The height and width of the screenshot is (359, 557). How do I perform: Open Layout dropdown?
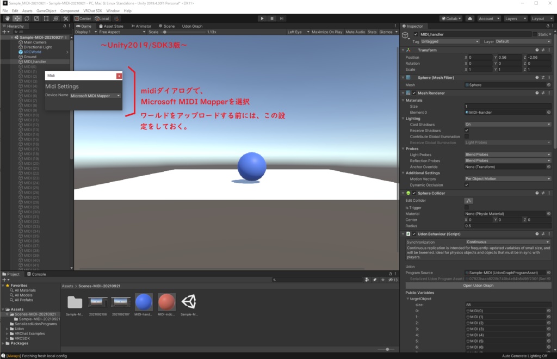pyautogui.click(x=541, y=18)
